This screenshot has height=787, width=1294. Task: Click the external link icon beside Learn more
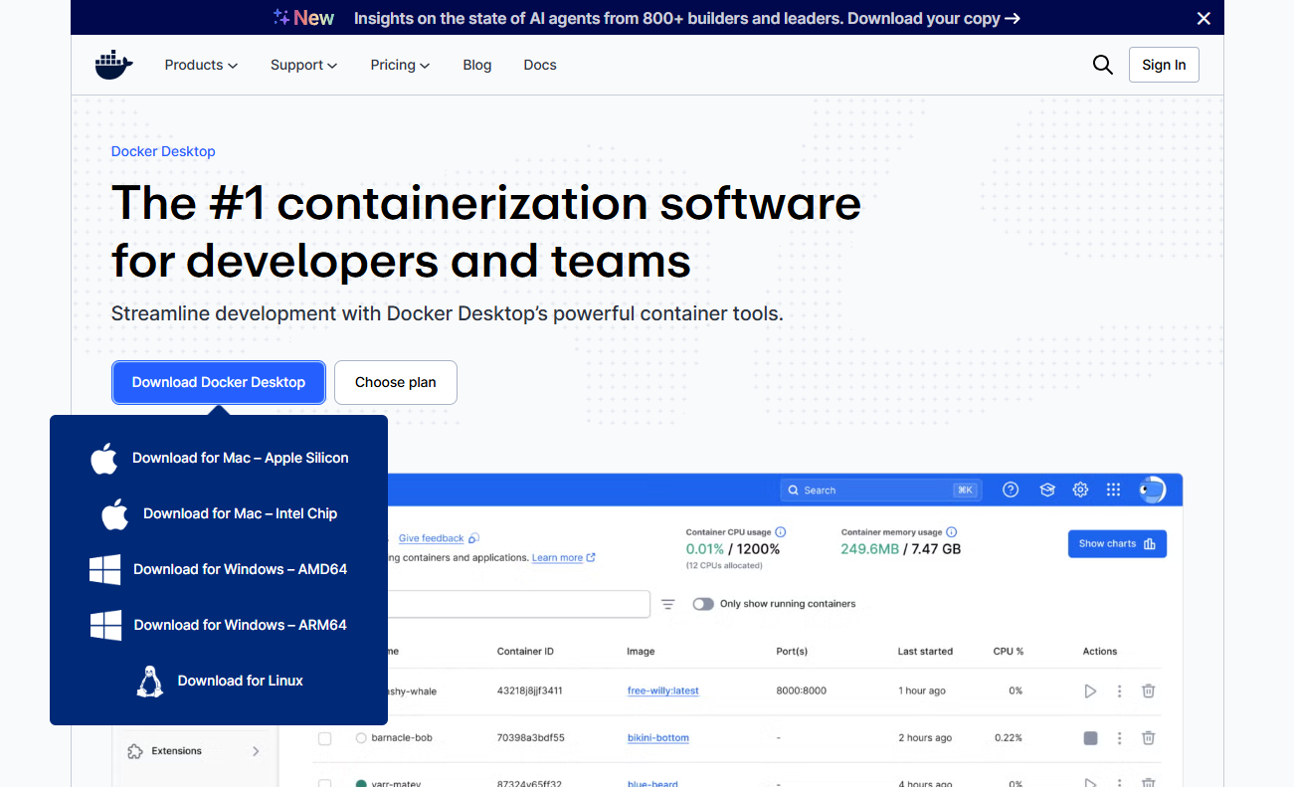coord(591,557)
